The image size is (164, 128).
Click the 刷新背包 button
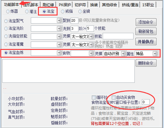(x=146, y=31)
